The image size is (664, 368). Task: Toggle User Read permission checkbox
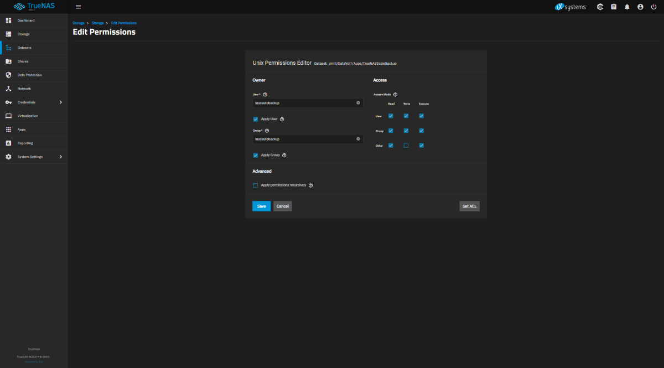point(391,116)
